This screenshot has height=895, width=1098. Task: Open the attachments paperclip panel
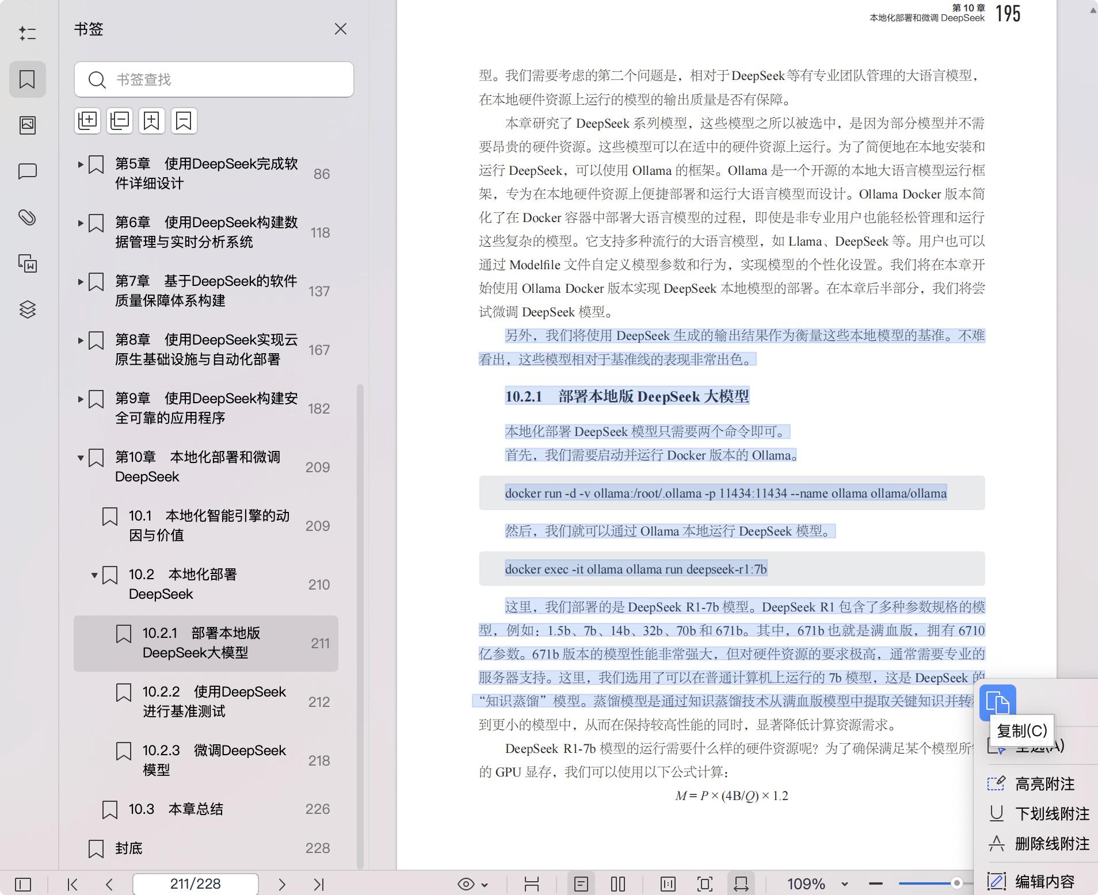point(27,217)
